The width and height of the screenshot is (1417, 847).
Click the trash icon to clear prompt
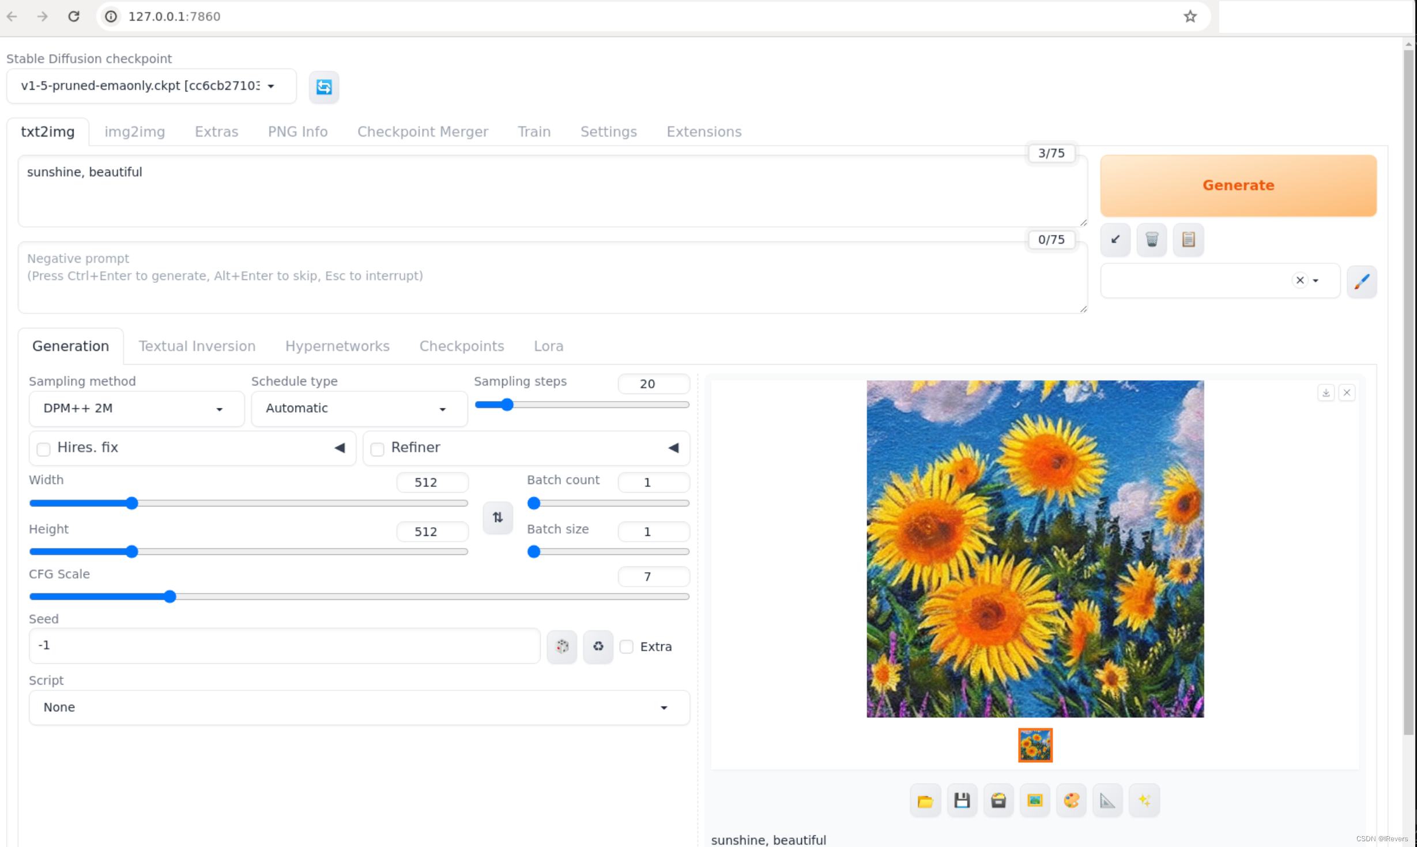[1152, 239]
